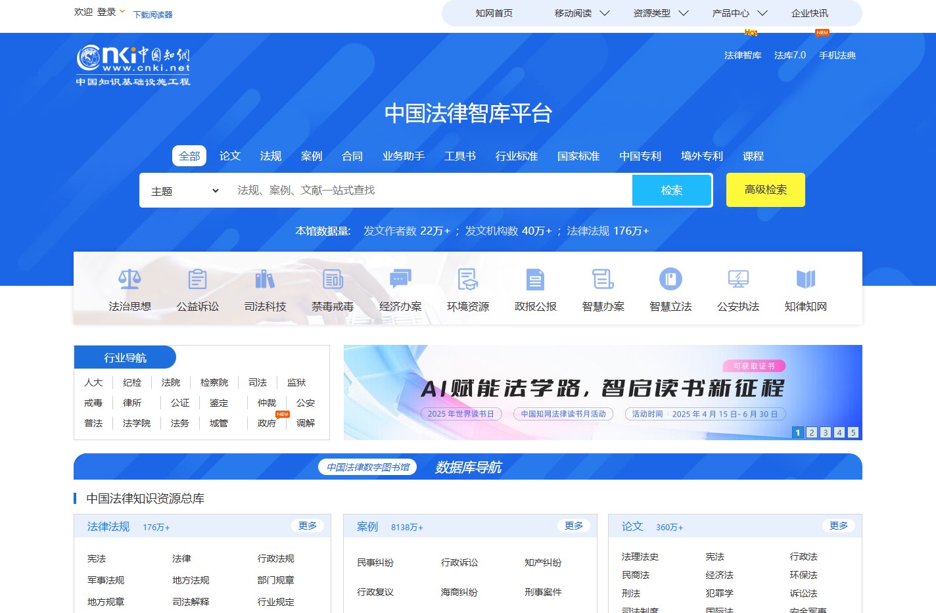Open the 智慧立法 round icon

(670, 279)
